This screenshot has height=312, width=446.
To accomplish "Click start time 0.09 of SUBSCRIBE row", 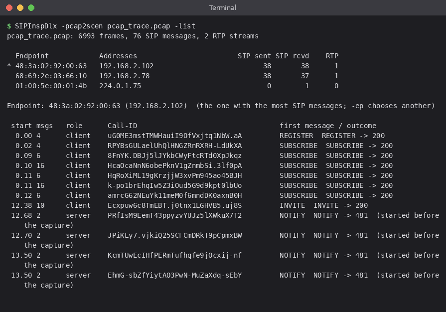I will 23,156.
